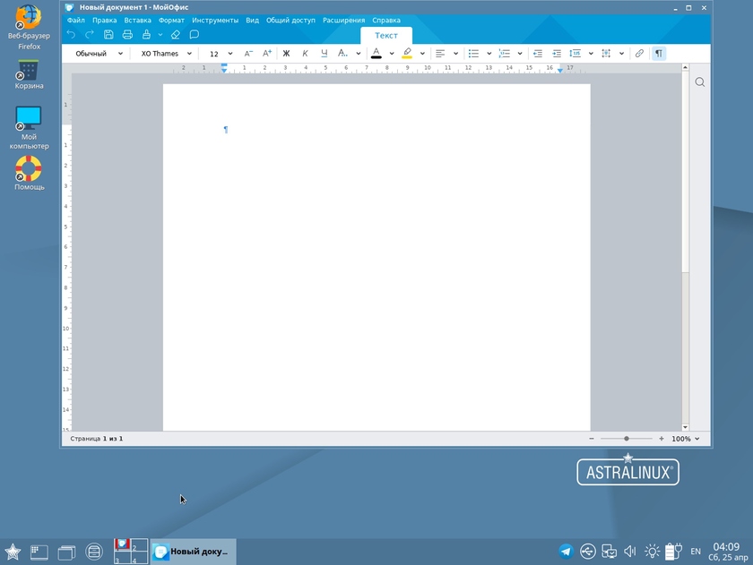Add a comment using speech bubble icon

pos(194,35)
